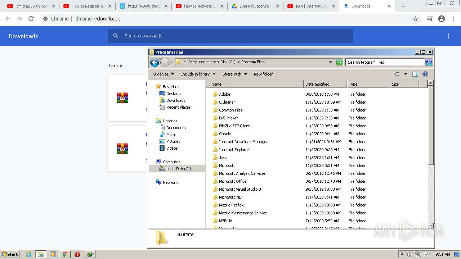This screenshot has width=461, height=259.
Task: Select Microsoft Visual Studio 8 folder
Action: (240, 189)
